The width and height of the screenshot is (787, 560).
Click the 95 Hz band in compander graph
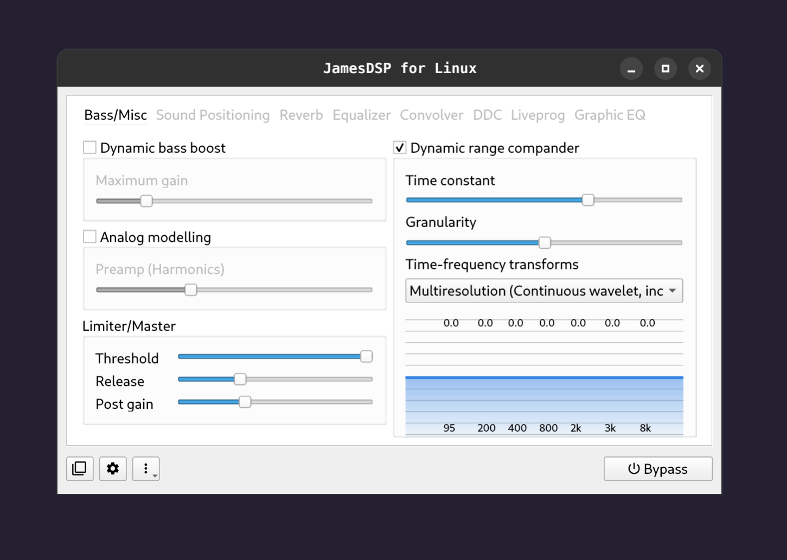coord(449,428)
